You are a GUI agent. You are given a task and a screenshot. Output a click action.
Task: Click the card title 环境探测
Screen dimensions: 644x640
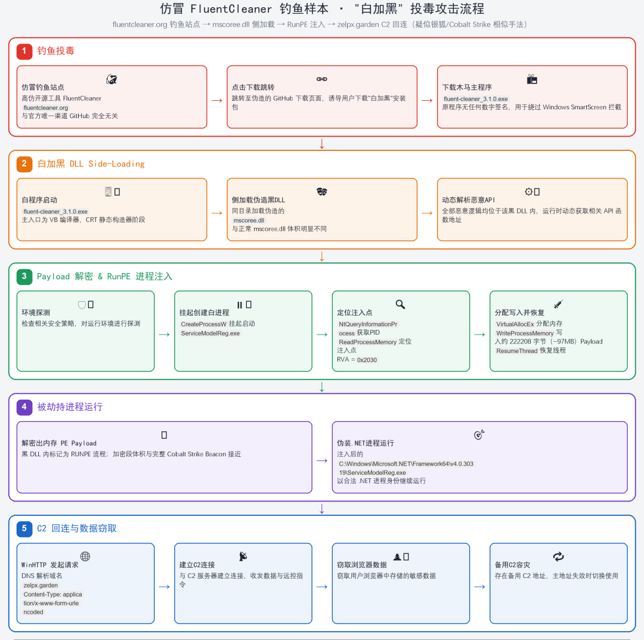tap(36, 313)
